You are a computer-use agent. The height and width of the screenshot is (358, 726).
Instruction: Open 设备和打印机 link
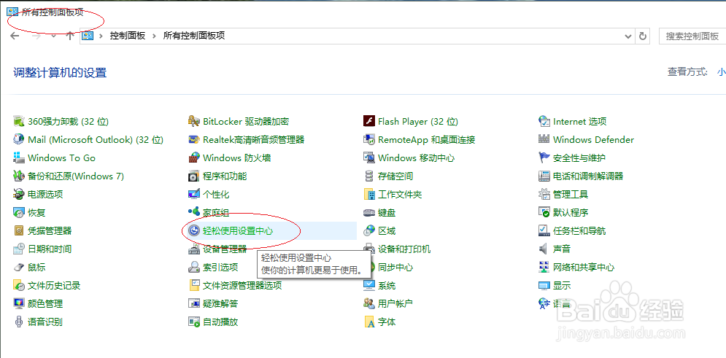tap(404, 249)
